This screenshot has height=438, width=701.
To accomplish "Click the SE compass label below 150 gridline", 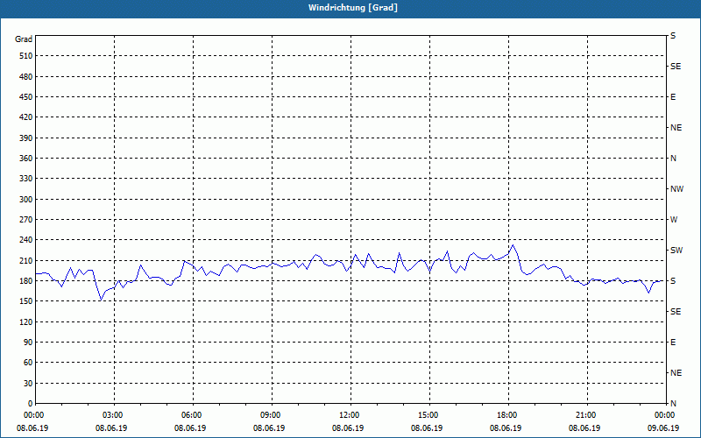I will [x=676, y=312].
